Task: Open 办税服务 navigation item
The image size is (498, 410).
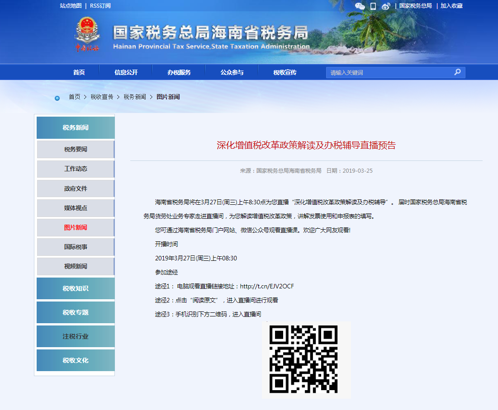Action: (179, 72)
